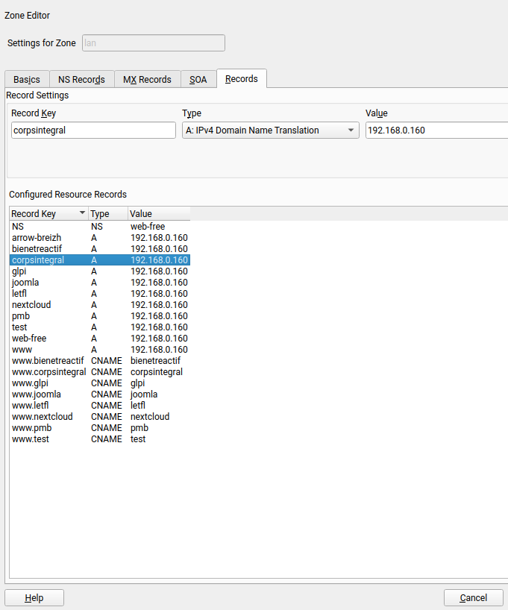Open the NS Records tab
508x610 pixels.
point(82,79)
